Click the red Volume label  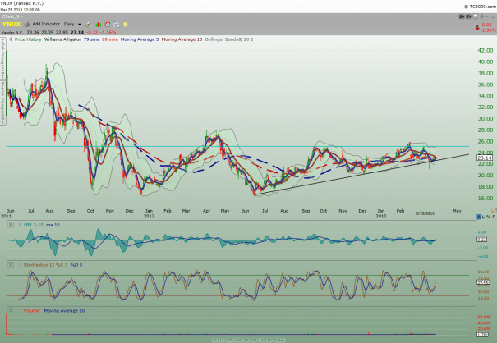tap(31, 311)
